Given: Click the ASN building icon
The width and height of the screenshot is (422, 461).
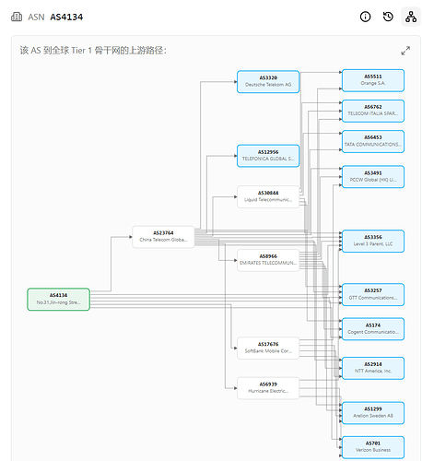Looking at the screenshot, I should pos(17,17).
